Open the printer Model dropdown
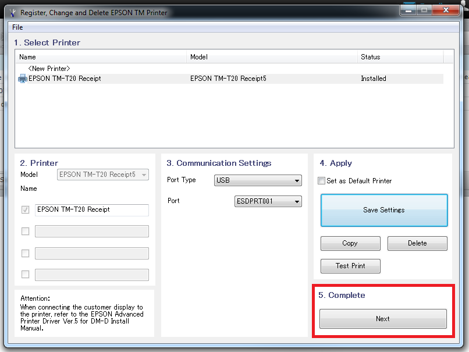The image size is (469, 352). coord(103,175)
